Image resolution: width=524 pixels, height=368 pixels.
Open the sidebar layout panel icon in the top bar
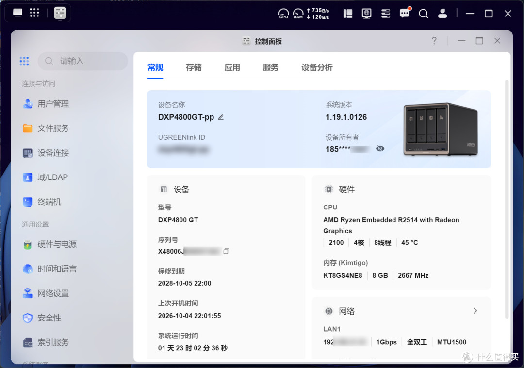coord(348,14)
